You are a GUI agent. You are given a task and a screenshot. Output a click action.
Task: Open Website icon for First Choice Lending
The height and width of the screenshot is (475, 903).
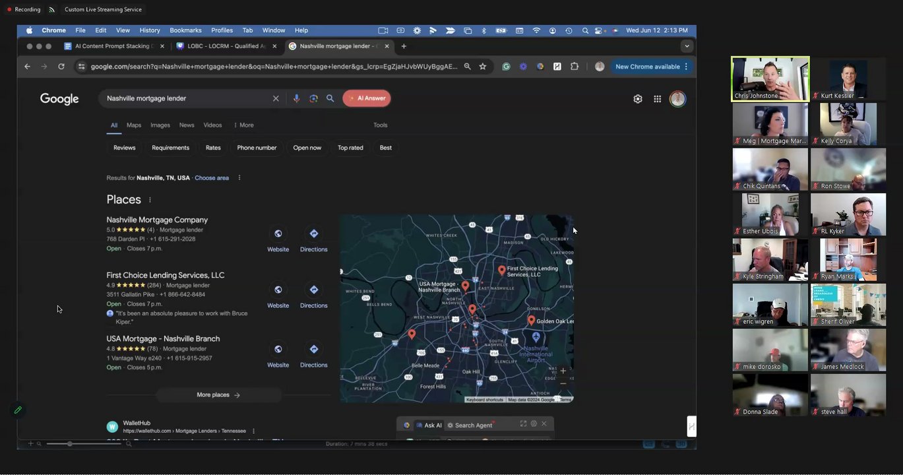(x=278, y=290)
